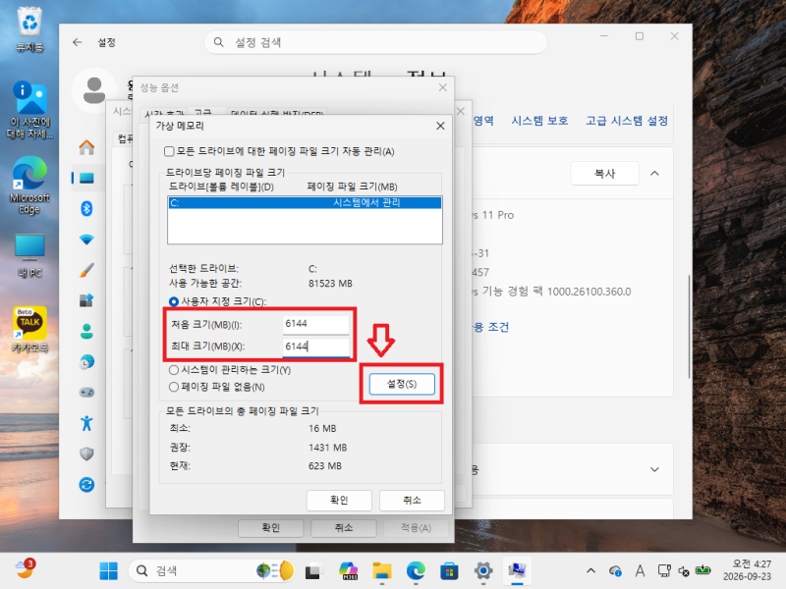Open the weather widget on the taskbar

click(x=24, y=569)
